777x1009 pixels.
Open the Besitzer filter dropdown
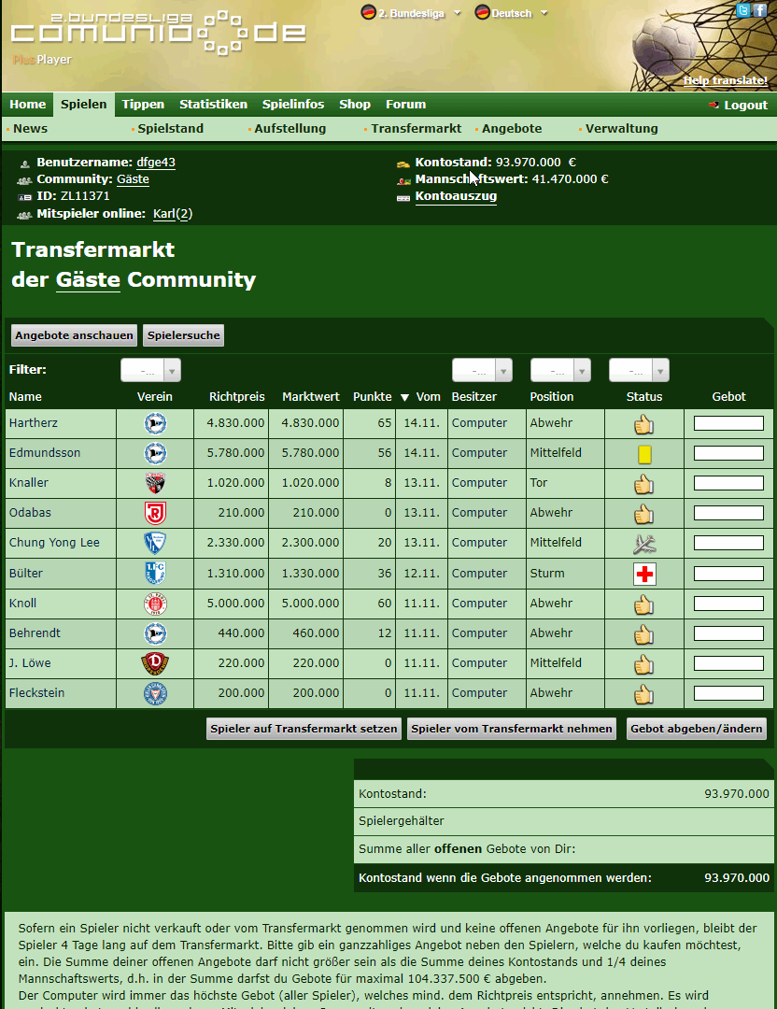pyautogui.click(x=483, y=371)
